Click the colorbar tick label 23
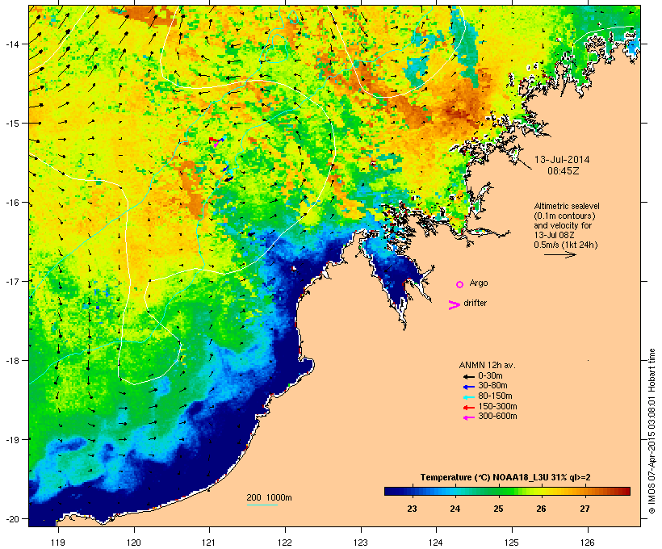The width and height of the screenshot is (662, 549). 412,509
